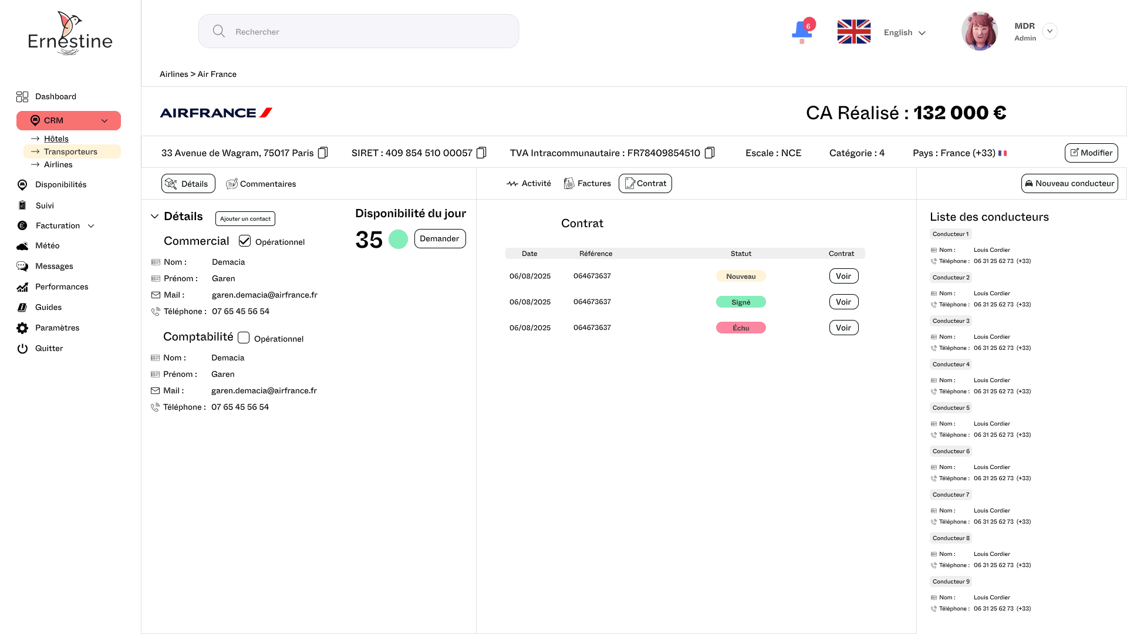Click the green availability status dot
The width and height of the screenshot is (1127, 634).
click(398, 239)
